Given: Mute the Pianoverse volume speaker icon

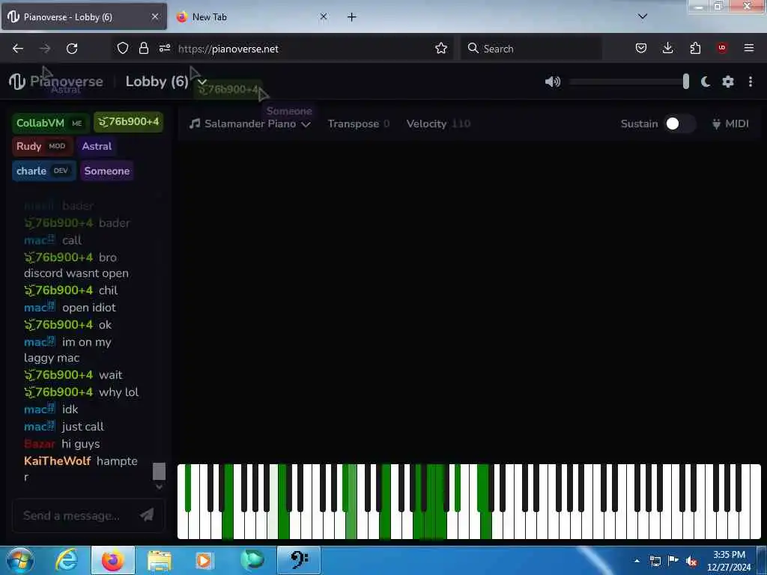Looking at the screenshot, I should click(553, 82).
